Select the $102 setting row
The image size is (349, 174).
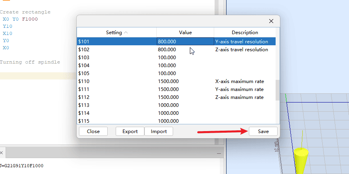[x=116, y=50]
